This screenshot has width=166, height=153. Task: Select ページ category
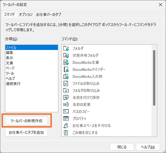pos(31,68)
